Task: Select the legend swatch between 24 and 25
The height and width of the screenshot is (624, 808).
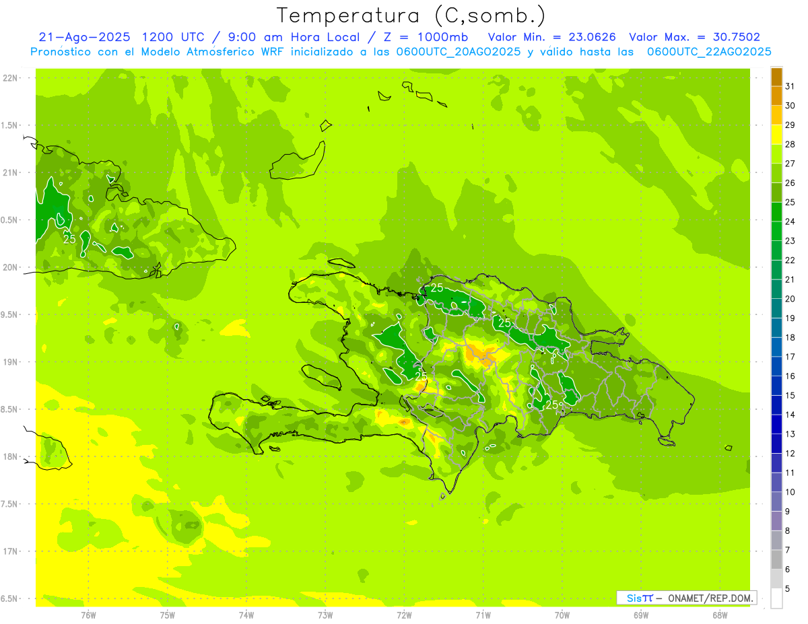Action: click(x=776, y=211)
